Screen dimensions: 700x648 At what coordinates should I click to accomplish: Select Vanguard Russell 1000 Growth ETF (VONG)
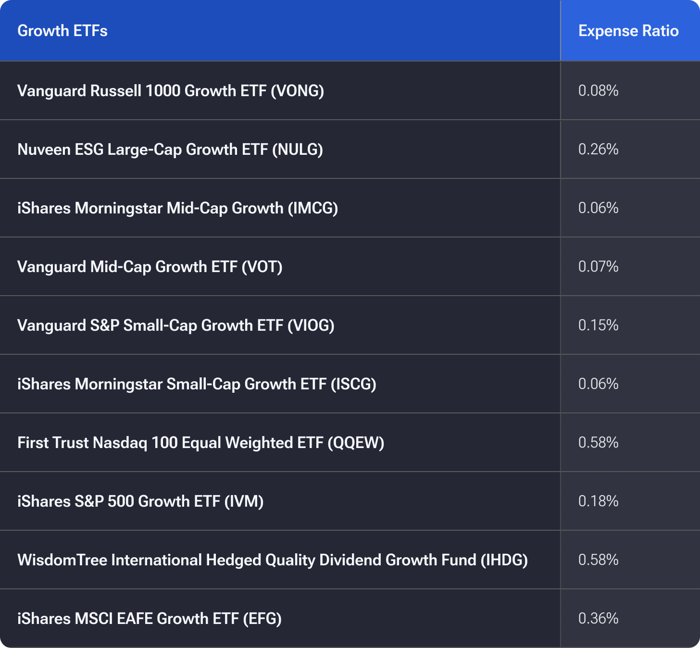171,91
